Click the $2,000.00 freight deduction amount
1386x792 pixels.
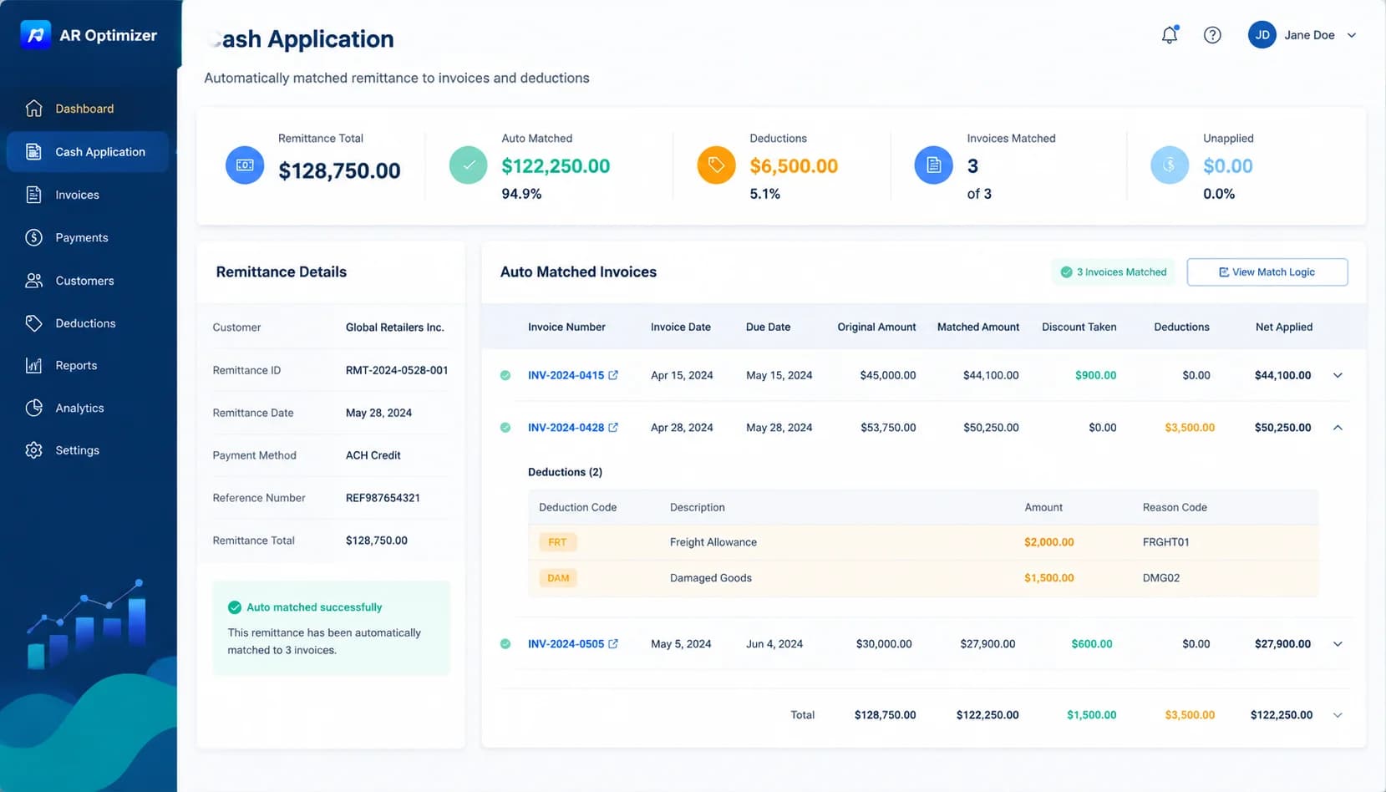click(1048, 542)
